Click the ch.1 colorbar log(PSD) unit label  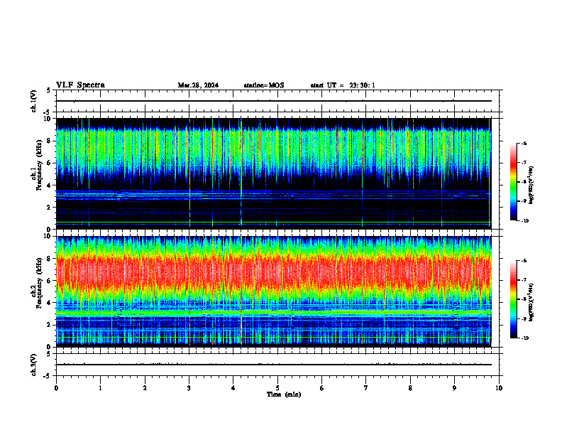531,186
